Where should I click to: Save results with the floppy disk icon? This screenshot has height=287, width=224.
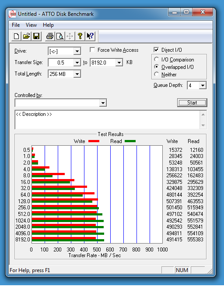[x=36, y=36]
